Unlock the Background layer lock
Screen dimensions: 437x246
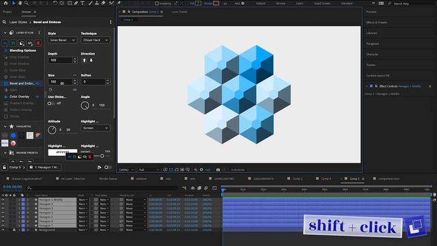pos(14,230)
